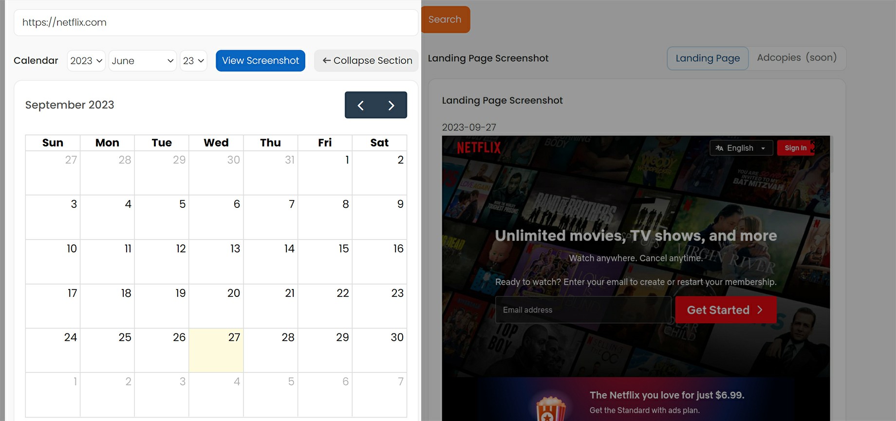This screenshot has height=421, width=896.
Task: Select September 30 in calendar
Action: tap(379, 350)
